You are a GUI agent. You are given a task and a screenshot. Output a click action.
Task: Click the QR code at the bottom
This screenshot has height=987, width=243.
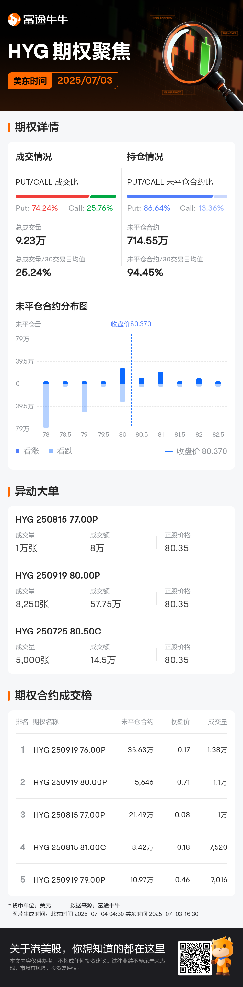tap(194, 958)
